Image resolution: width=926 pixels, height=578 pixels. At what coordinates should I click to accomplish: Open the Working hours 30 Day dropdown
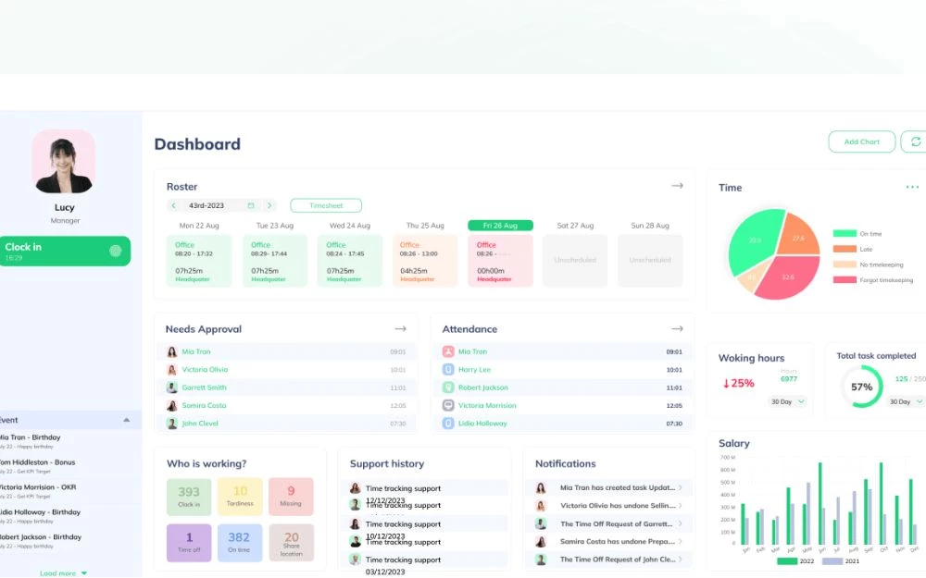787,401
